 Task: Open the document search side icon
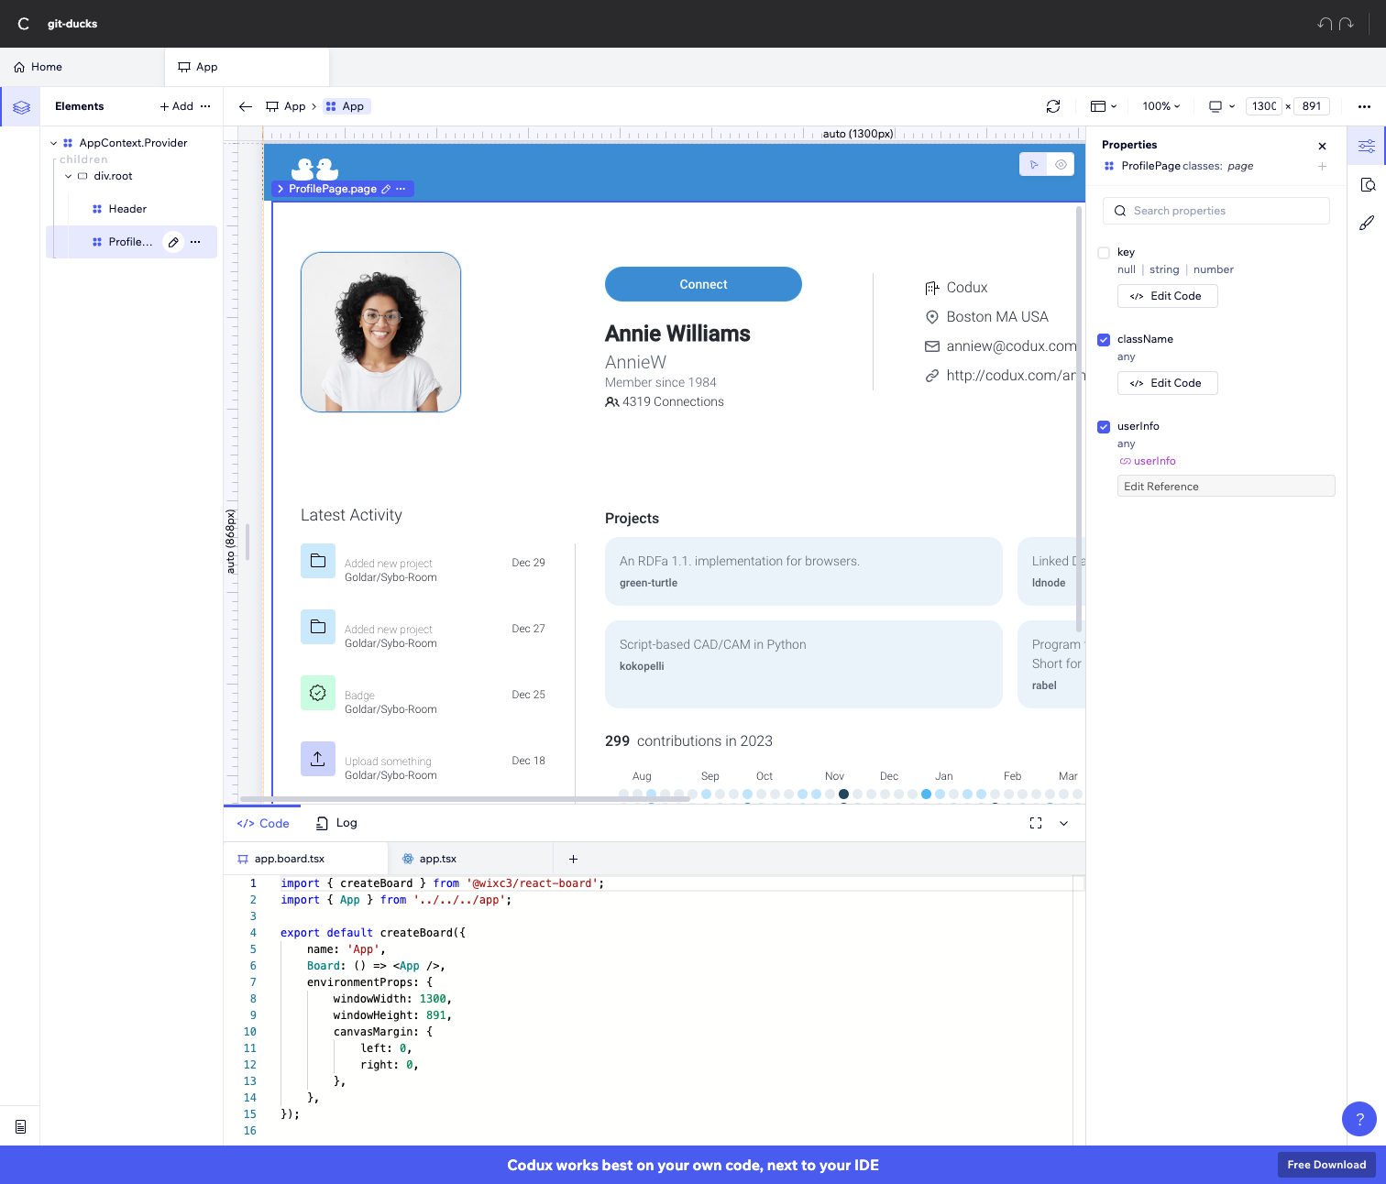point(1367,184)
